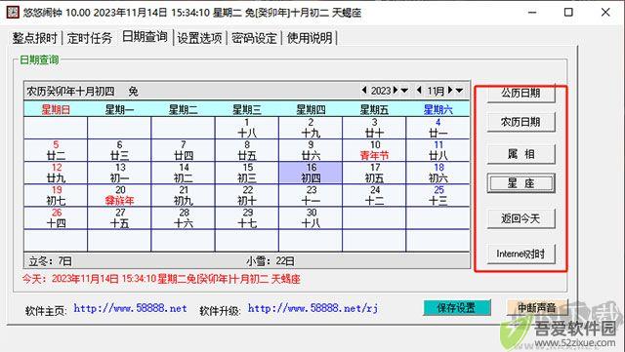Go to next year arrow after 2023
This screenshot has width=625, height=352.
click(395, 91)
